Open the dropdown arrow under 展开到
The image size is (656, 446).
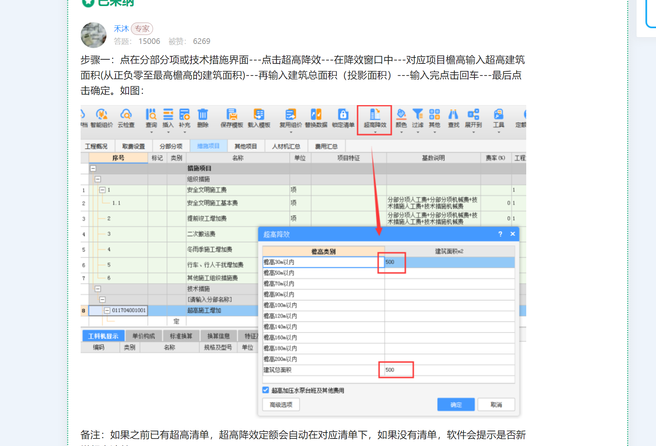pos(473,132)
